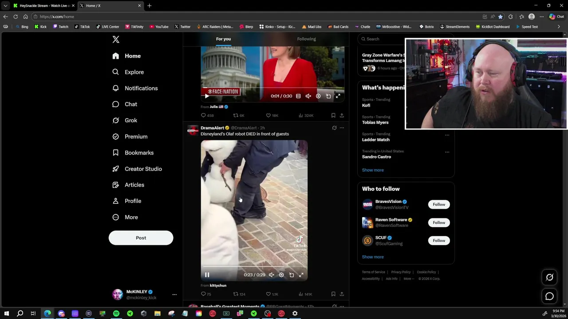The image size is (568, 319).
Task: Open Windows taskbar search
Action: (x=20, y=314)
